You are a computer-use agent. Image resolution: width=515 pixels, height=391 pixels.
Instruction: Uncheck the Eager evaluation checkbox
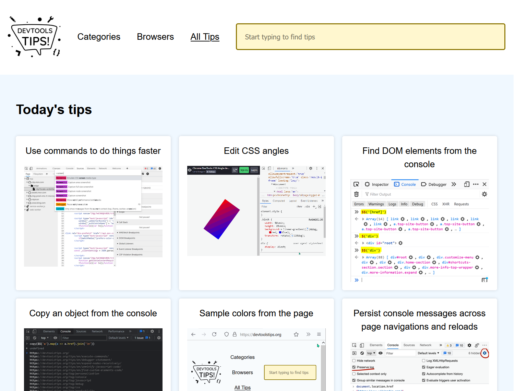[424, 367]
